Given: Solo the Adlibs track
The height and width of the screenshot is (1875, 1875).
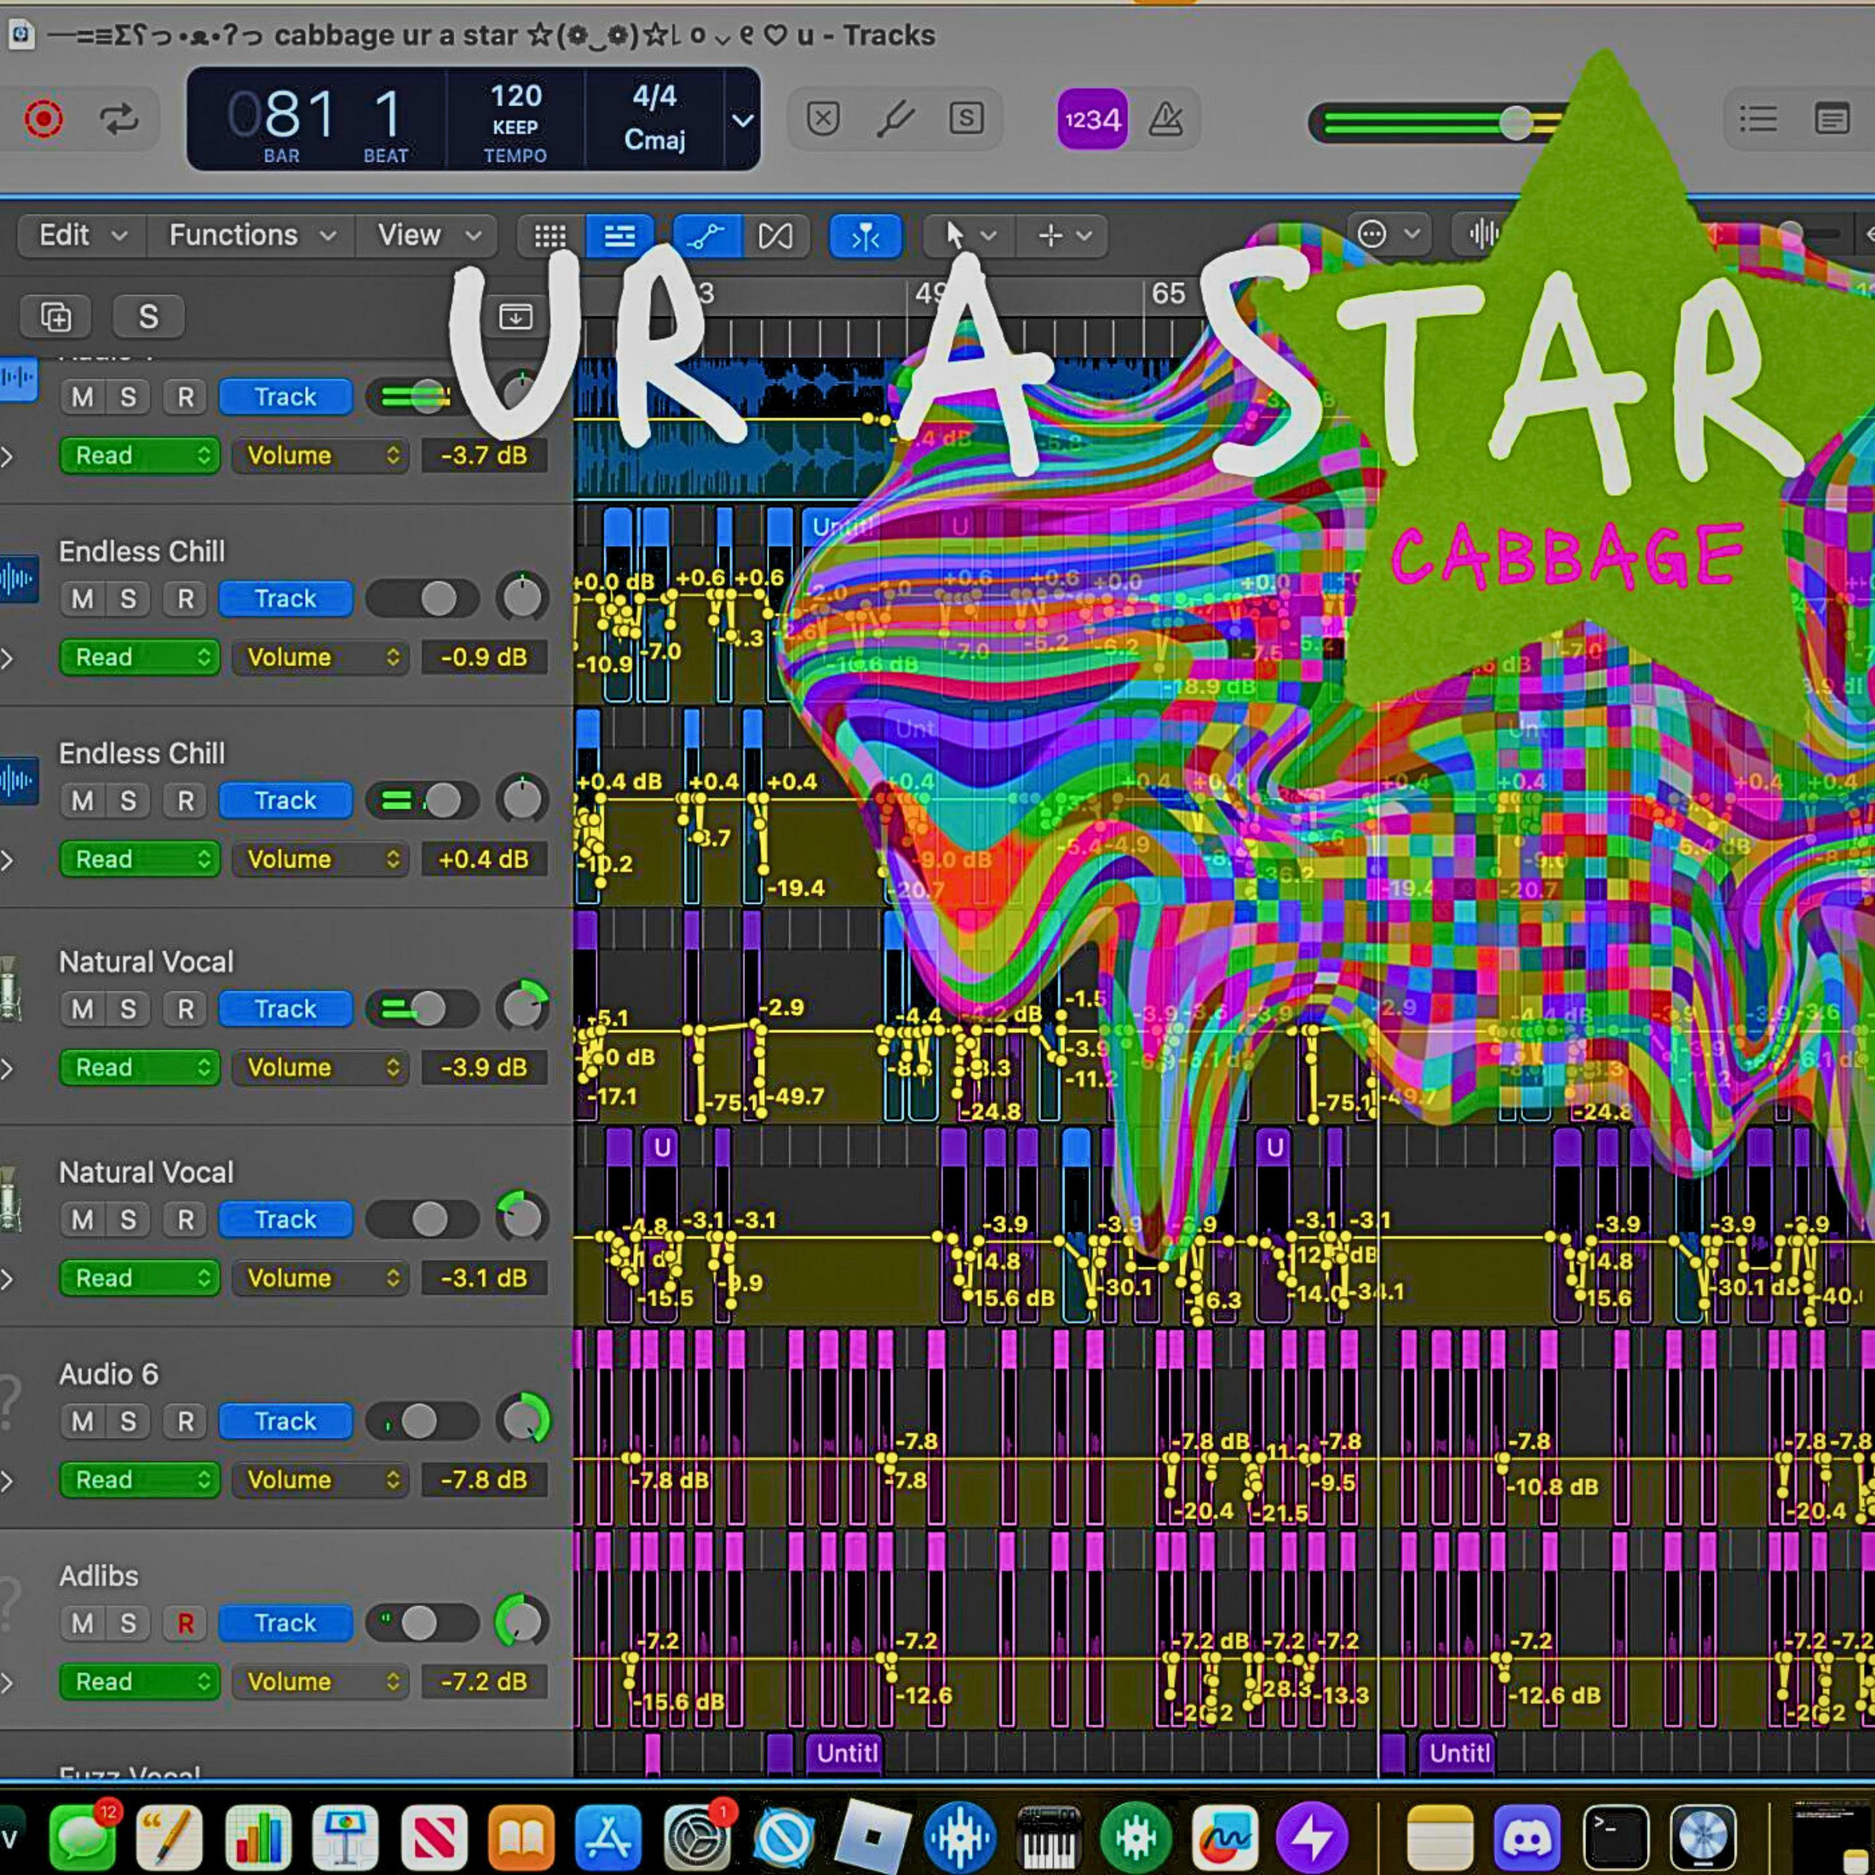Looking at the screenshot, I should (x=128, y=1624).
